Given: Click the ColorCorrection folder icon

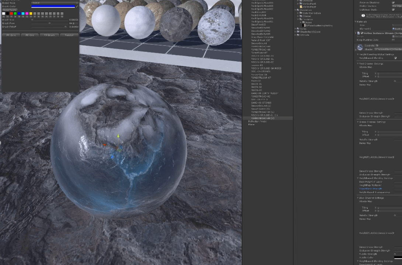Looking at the screenshot, I should pos(301,13).
